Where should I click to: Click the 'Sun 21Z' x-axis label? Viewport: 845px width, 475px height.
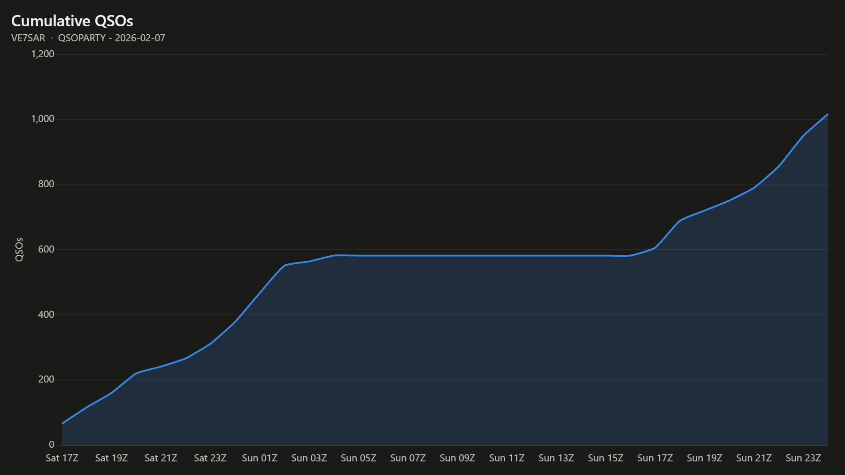coord(754,458)
